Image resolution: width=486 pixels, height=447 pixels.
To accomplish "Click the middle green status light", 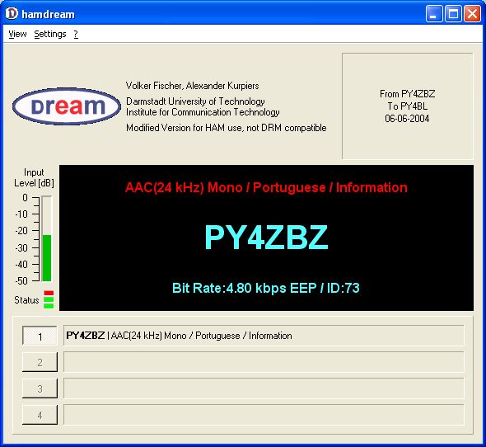I will pyautogui.click(x=49, y=299).
